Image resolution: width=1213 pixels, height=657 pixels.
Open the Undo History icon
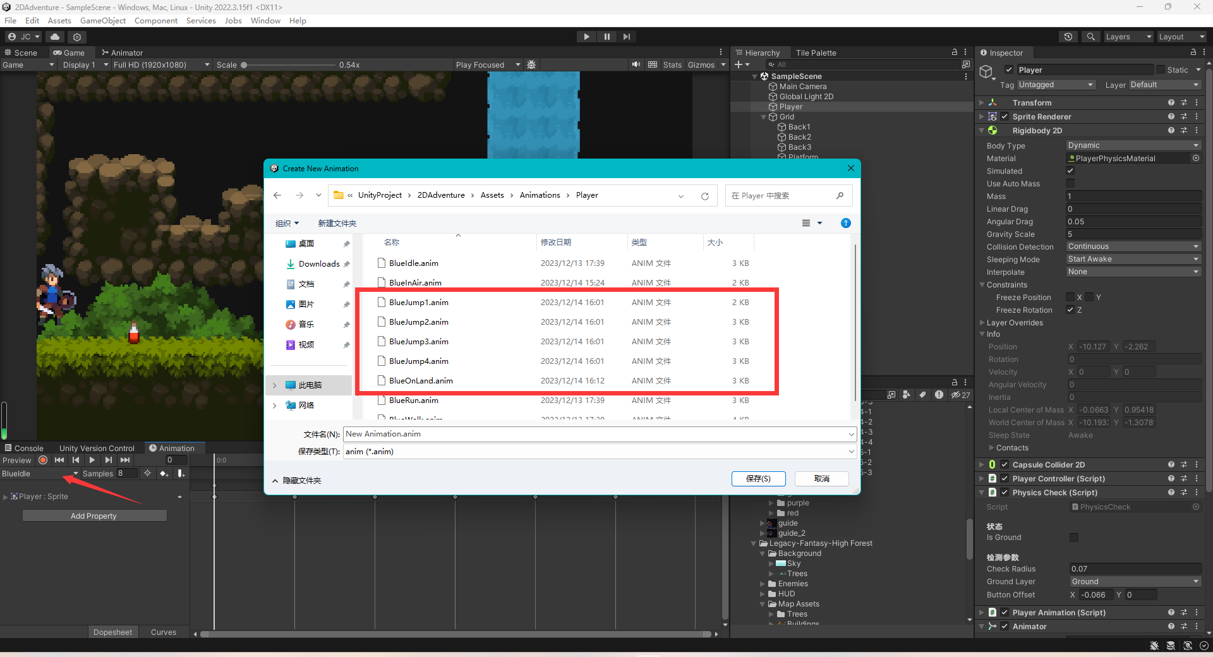(1068, 37)
